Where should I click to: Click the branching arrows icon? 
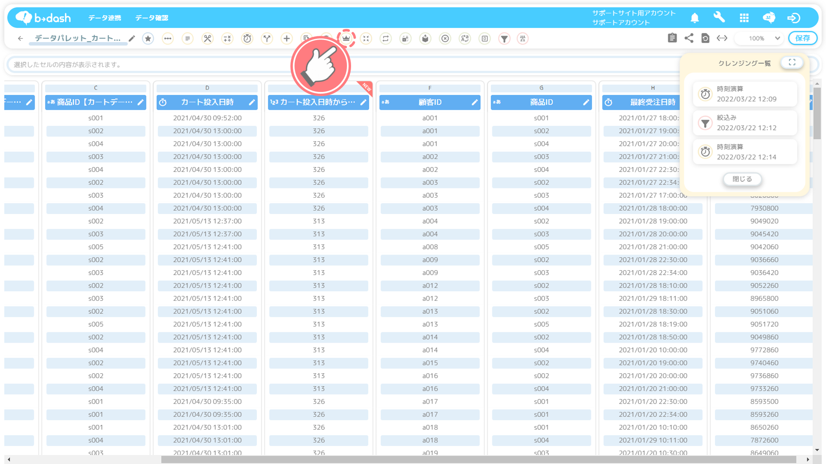tap(267, 38)
